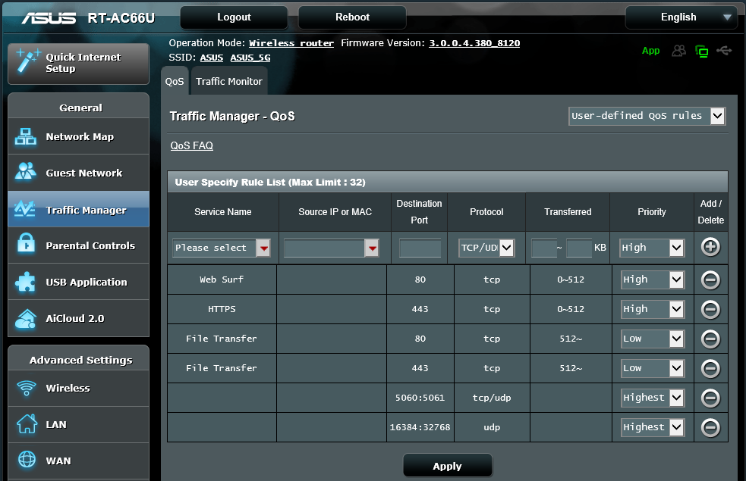Click the Reboot button
This screenshot has width=746, height=481.
tap(352, 17)
